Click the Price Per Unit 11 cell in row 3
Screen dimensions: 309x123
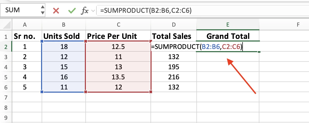[118, 57]
